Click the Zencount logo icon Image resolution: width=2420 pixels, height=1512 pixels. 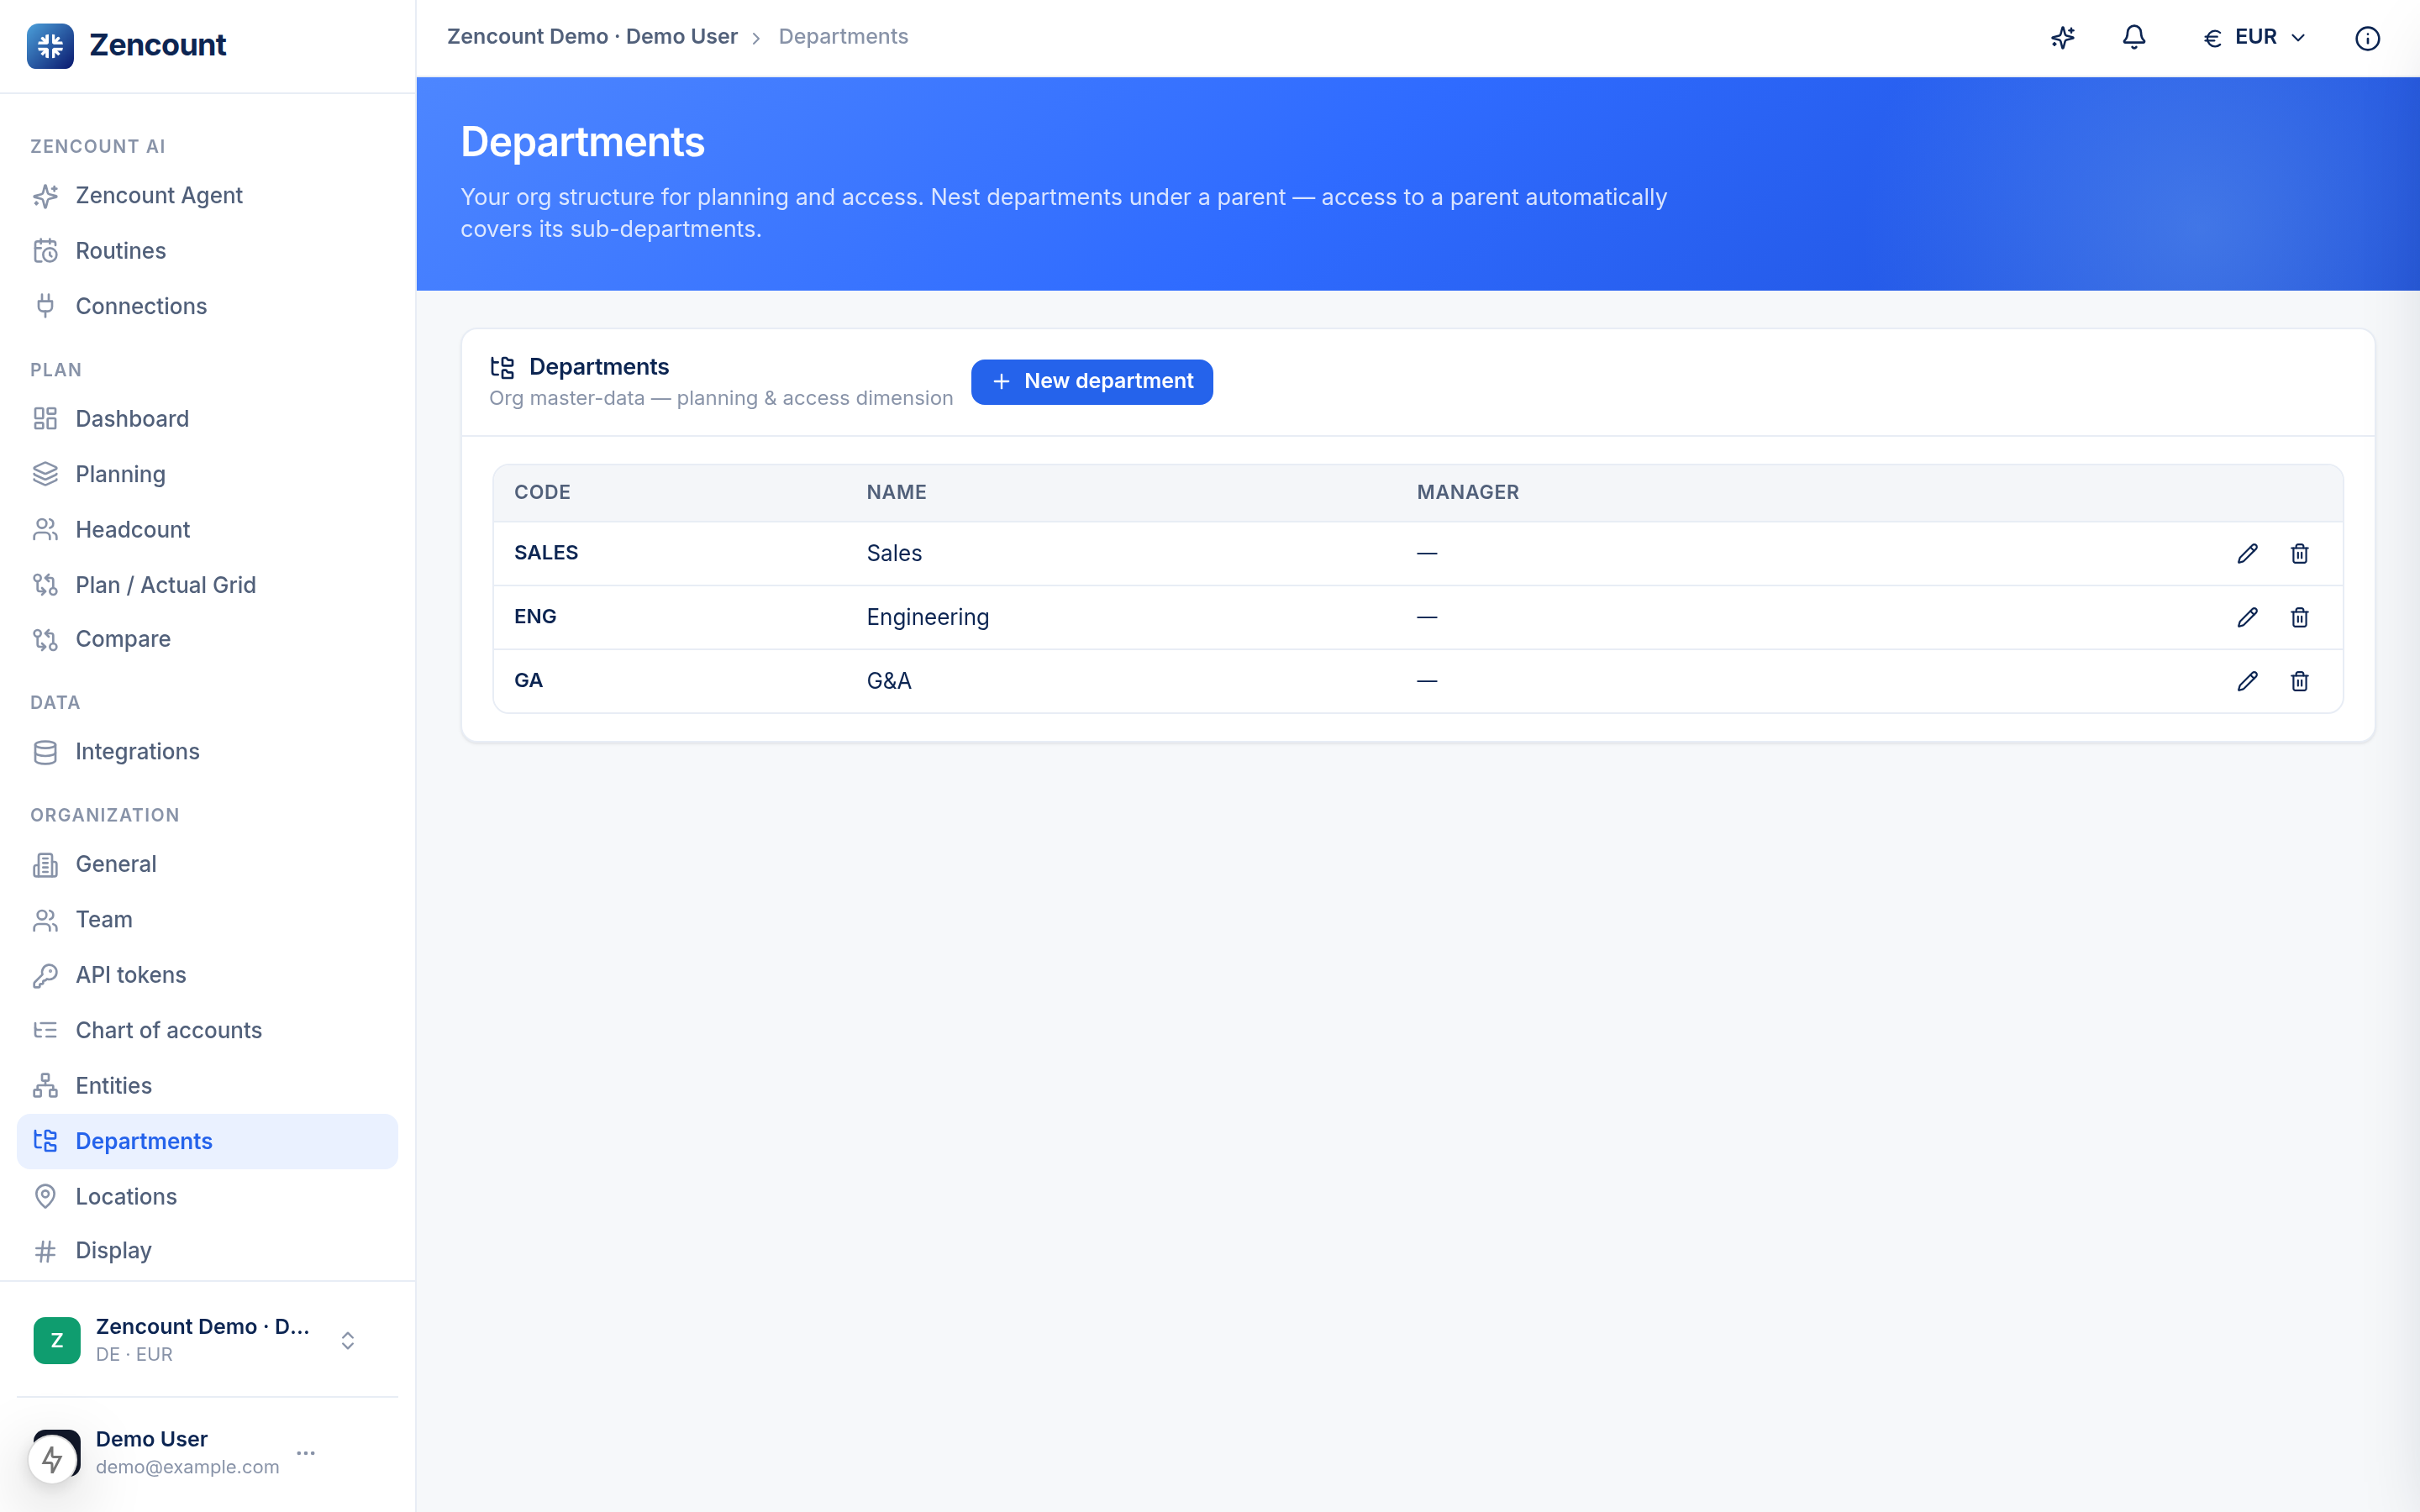[x=50, y=45]
